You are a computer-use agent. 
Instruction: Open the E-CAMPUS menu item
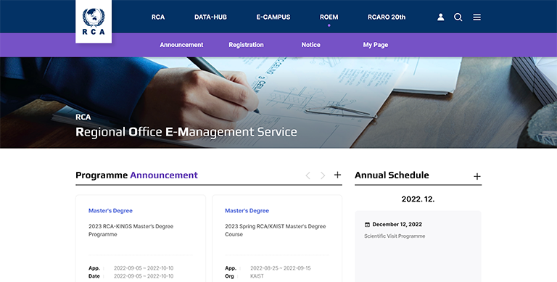pos(273,17)
